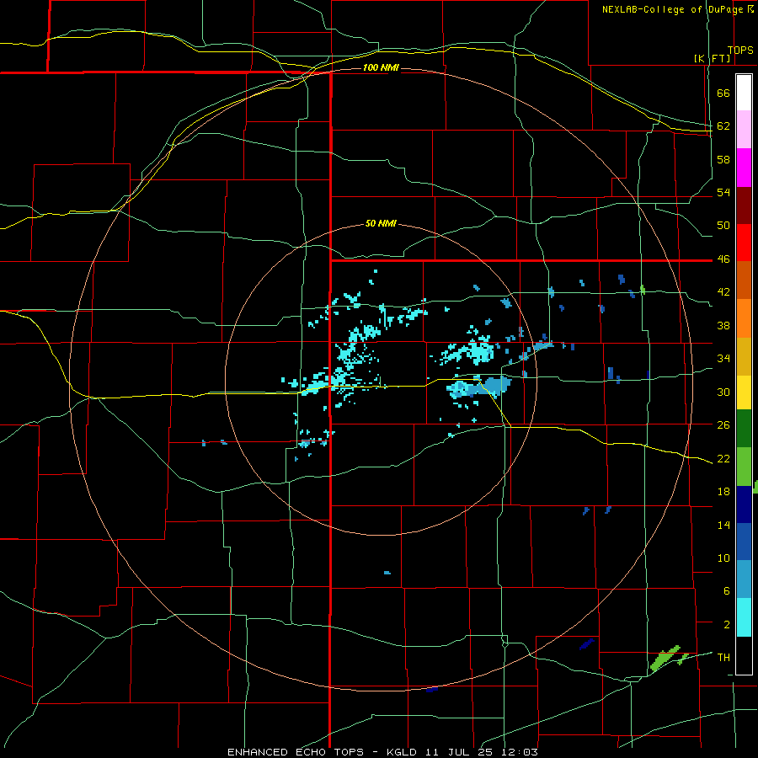758x758 pixels.
Task: Click the bright red 50 kft swatch
Action: pyautogui.click(x=744, y=243)
